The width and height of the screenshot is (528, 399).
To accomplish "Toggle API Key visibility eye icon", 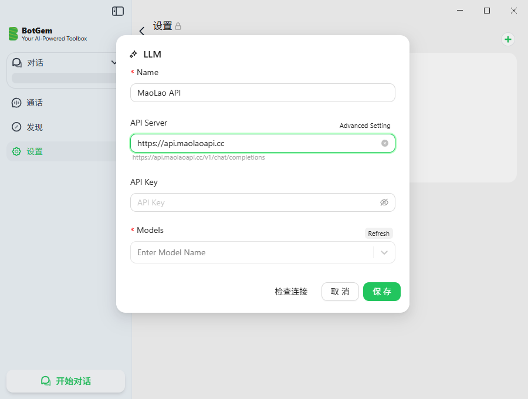I will [x=384, y=202].
